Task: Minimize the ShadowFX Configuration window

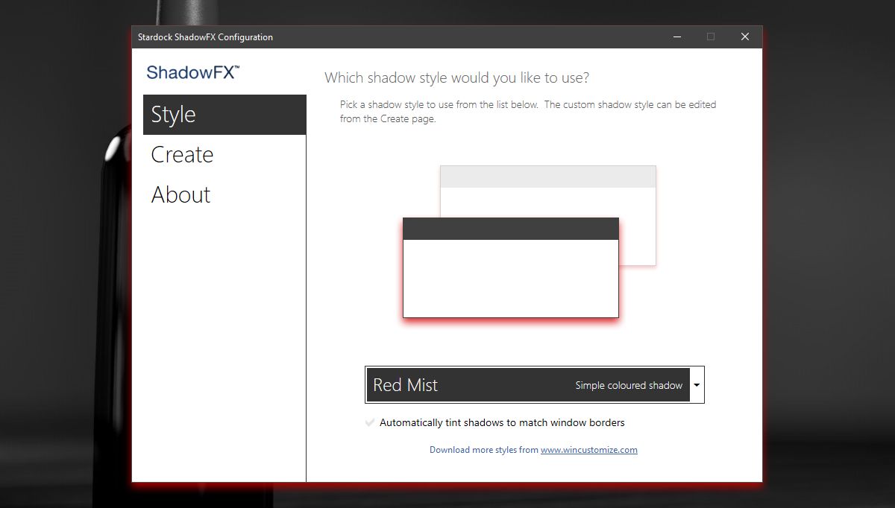Action: [x=676, y=36]
